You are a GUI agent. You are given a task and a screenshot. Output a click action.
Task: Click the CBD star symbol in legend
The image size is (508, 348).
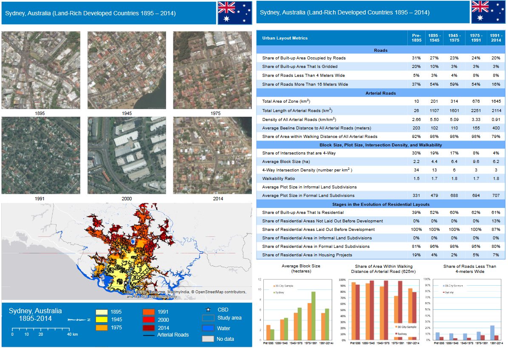coord(208,310)
